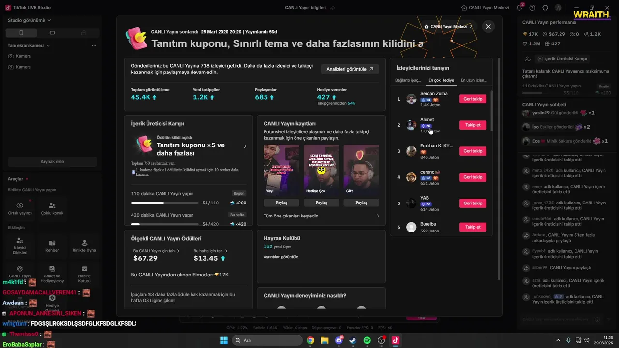Click the icon next to CANLI Yayın bilgileri
This screenshot has height=348, width=619.
coord(332,8)
